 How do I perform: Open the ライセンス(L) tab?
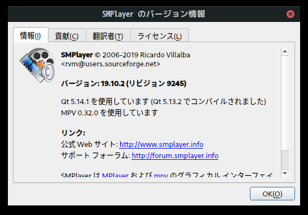[x=160, y=35]
